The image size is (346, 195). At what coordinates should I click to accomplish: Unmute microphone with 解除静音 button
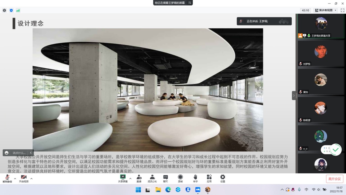(7, 179)
